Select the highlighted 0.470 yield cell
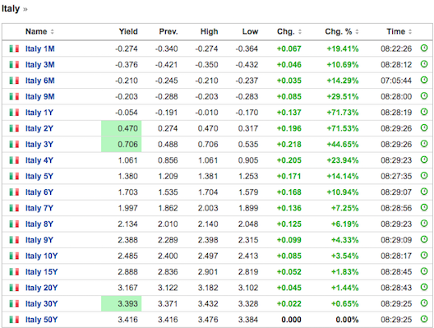This screenshot has width=434, height=328. coord(121,128)
